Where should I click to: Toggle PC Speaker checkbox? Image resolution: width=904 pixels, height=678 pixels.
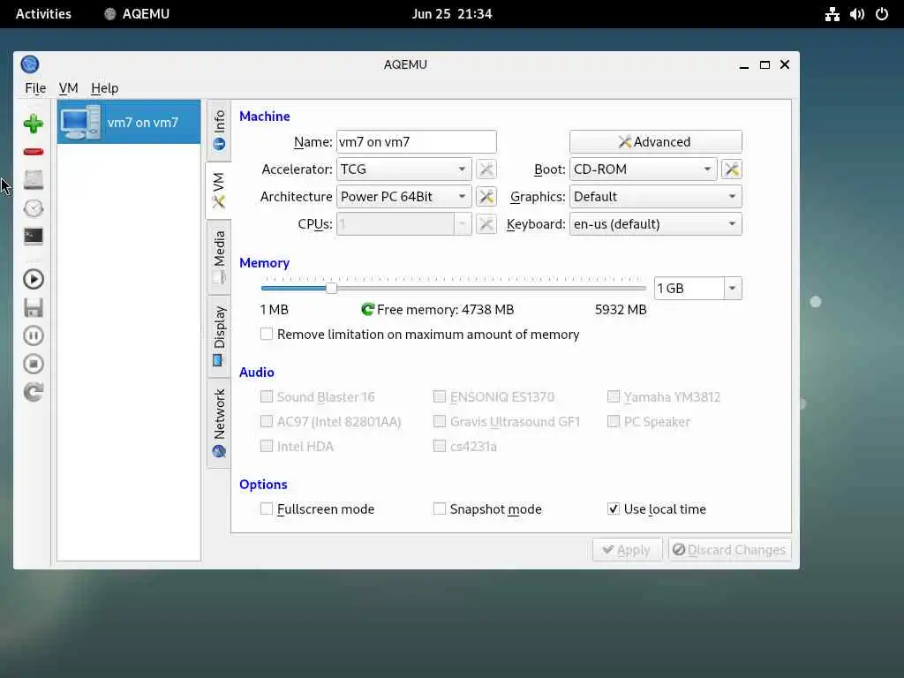click(x=614, y=421)
